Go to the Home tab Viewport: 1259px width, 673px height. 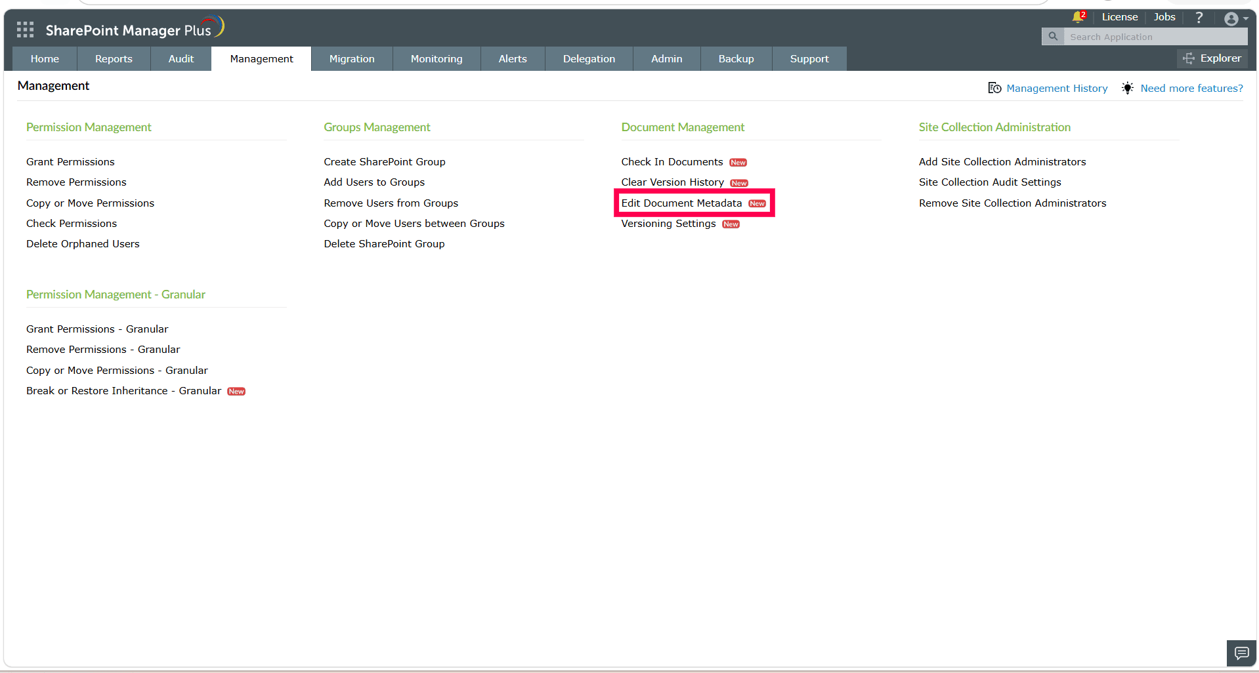(45, 58)
